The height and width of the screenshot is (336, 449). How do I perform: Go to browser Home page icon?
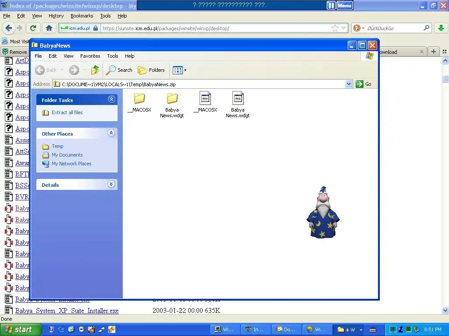click(x=49, y=28)
